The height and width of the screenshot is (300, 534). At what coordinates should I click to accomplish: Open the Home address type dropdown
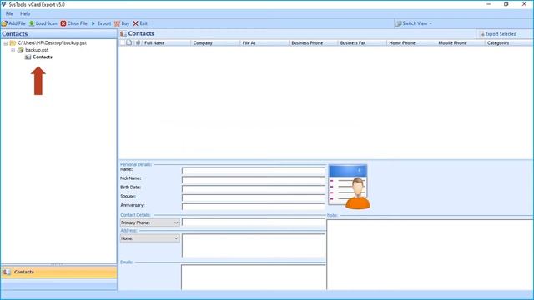150,238
